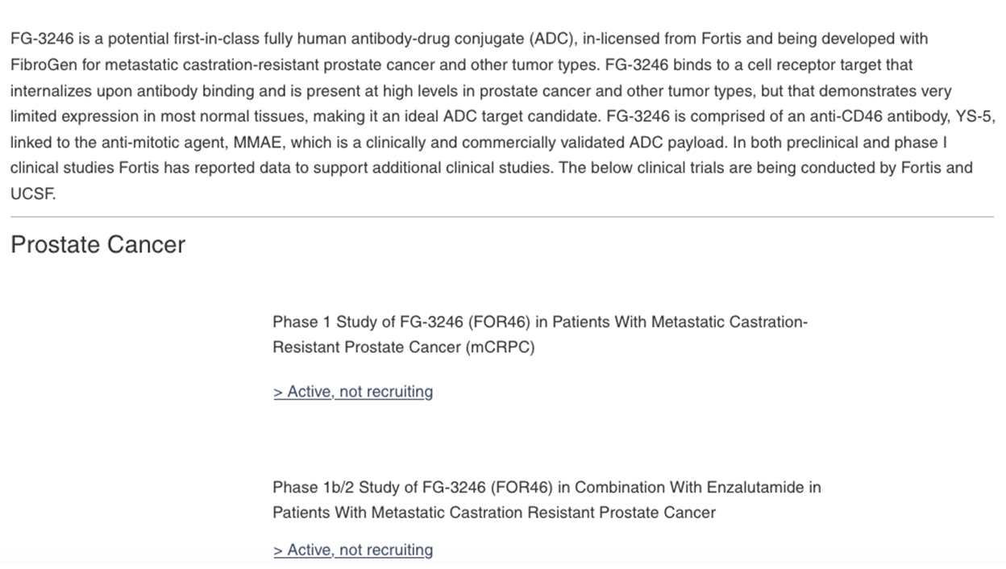Click the Prostate Cancer section heading

pos(98,245)
